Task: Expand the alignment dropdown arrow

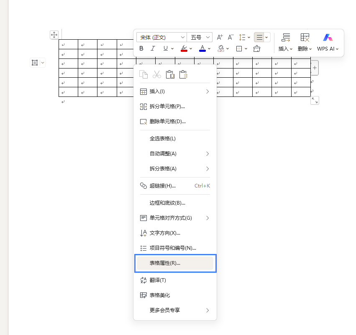Action: (x=266, y=38)
